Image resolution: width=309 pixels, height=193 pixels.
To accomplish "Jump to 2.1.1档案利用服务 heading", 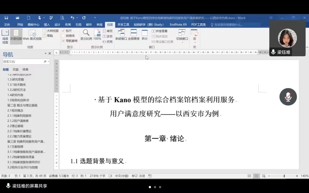I will coord(19,116).
